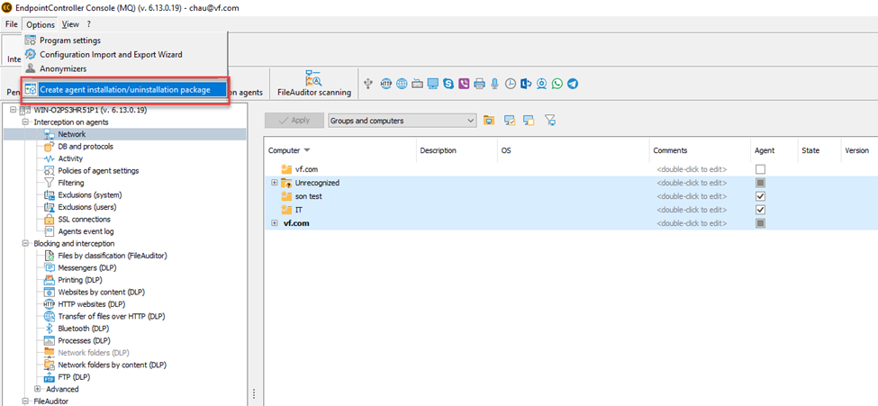Click the microphone icon in toolbar
Screen dimensions: 878x406
pos(494,84)
